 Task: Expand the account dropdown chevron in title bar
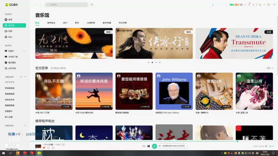245,5
